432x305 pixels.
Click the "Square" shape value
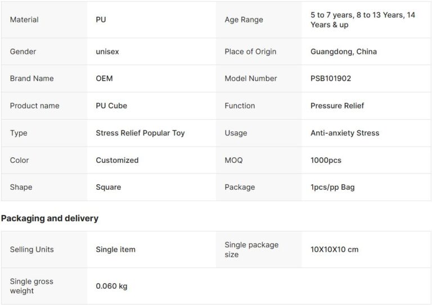(x=108, y=187)
